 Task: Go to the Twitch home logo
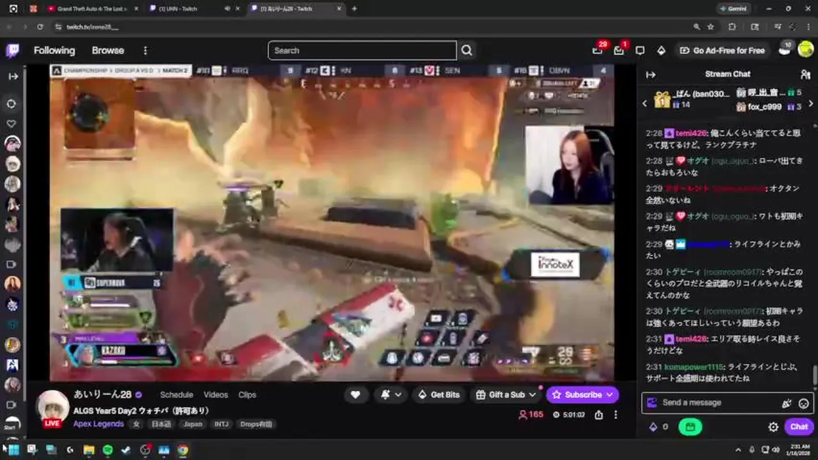(12, 50)
